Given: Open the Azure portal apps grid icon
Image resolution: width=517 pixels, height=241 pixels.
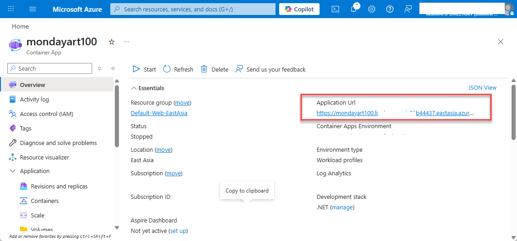Looking at the screenshot, I should pos(11,9).
